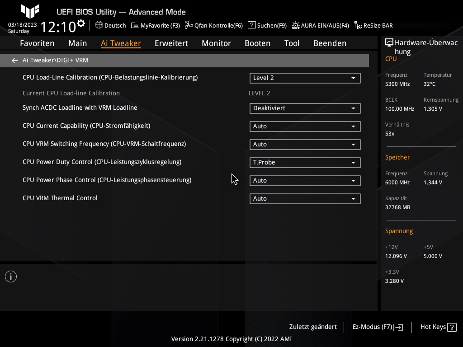The width and height of the screenshot is (463, 347).
Task: Open ReSize BAR setting
Action: [x=373, y=25]
